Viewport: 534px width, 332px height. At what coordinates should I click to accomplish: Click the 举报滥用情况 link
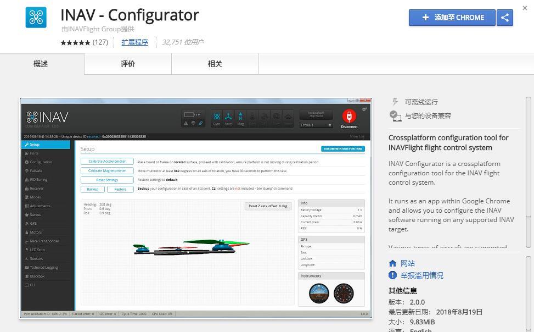pos(421,275)
